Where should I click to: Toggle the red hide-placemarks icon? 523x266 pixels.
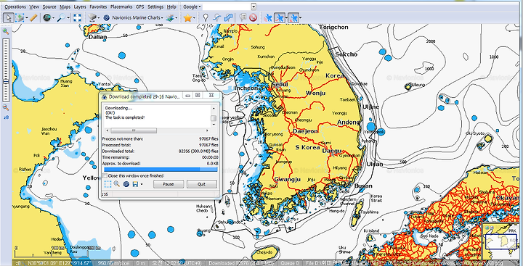coord(253,17)
